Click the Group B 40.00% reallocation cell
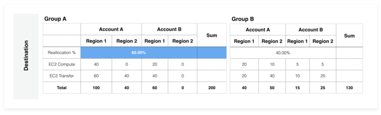Screen dimensions: 381x115 click(283, 53)
